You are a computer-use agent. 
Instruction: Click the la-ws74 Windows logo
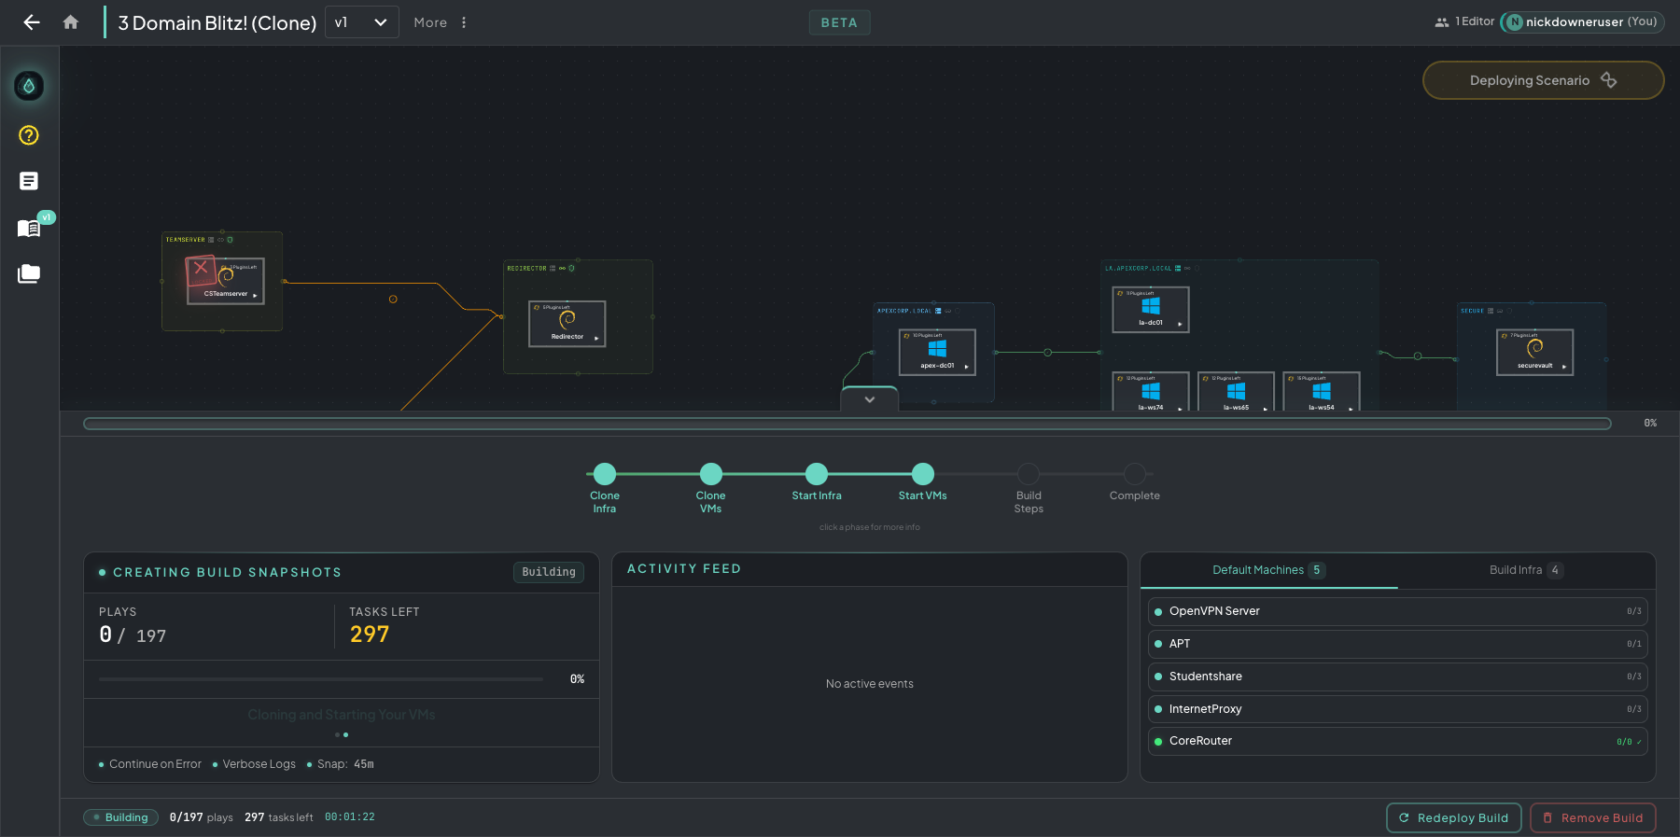(x=1151, y=392)
